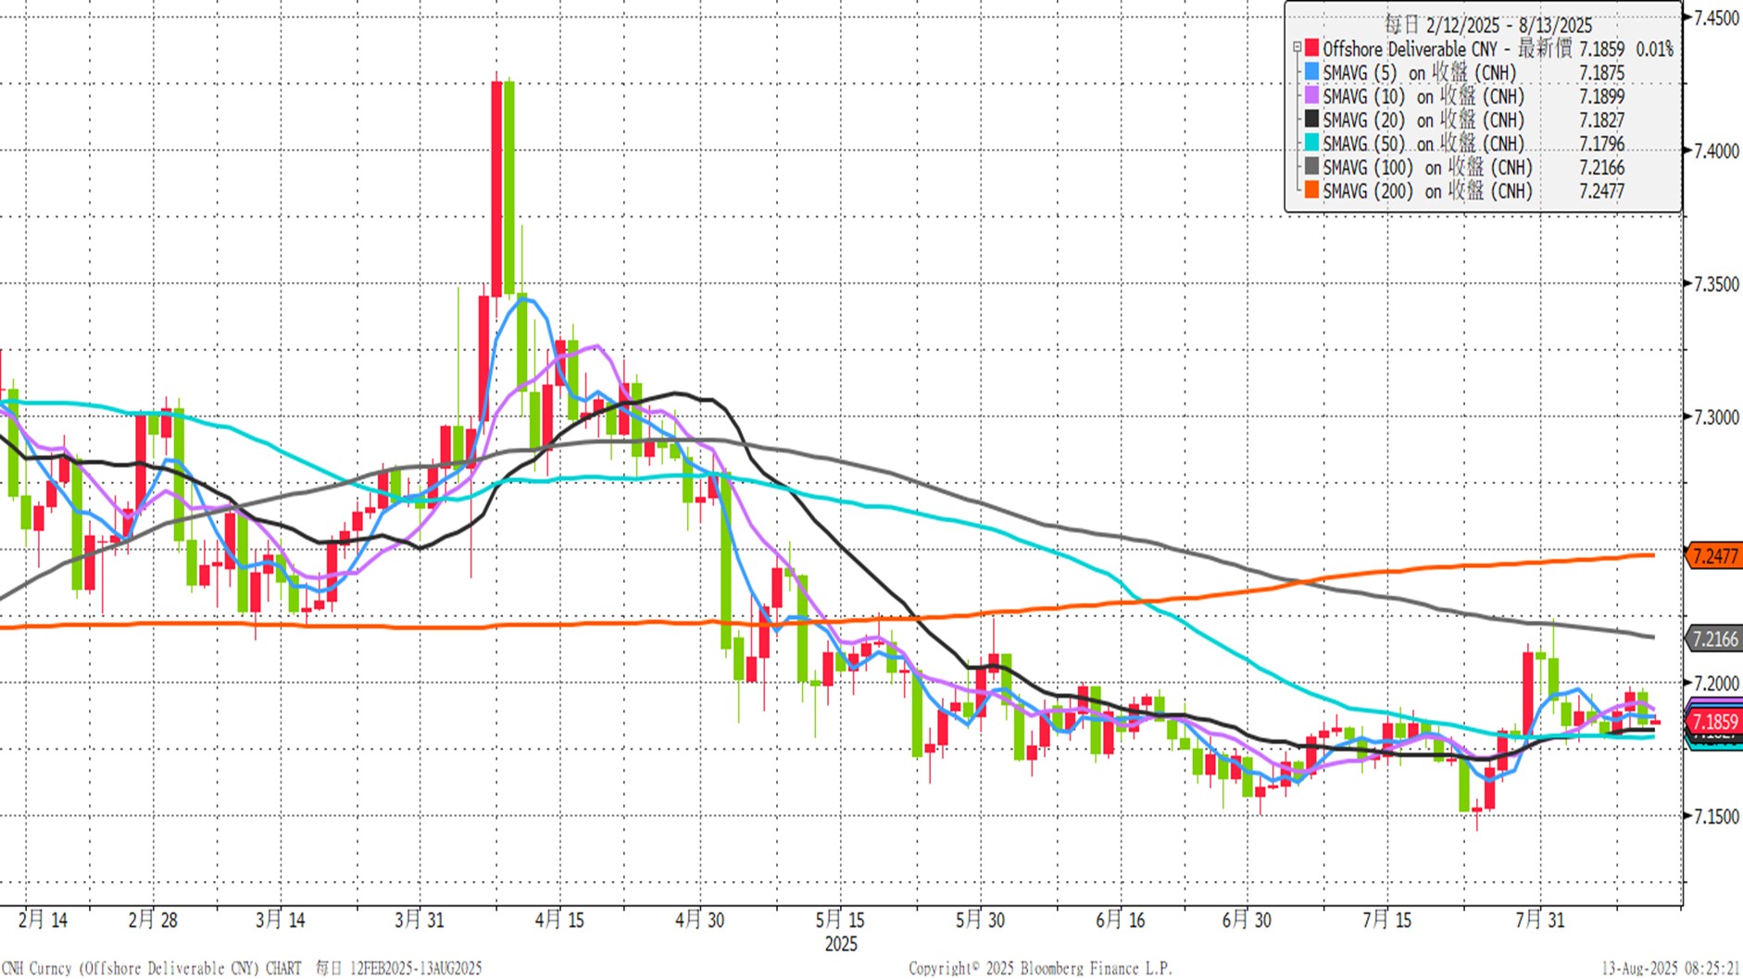The width and height of the screenshot is (1743, 979).
Task: Collapse the legend using the expander box
Action: point(1297,48)
